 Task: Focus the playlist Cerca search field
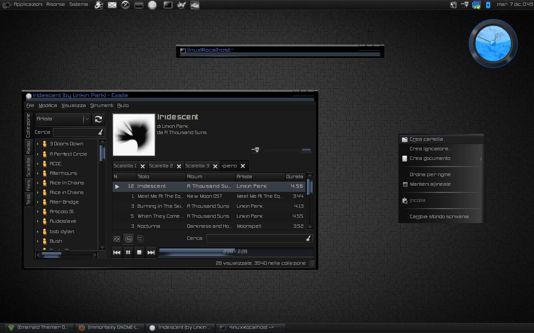256,239
